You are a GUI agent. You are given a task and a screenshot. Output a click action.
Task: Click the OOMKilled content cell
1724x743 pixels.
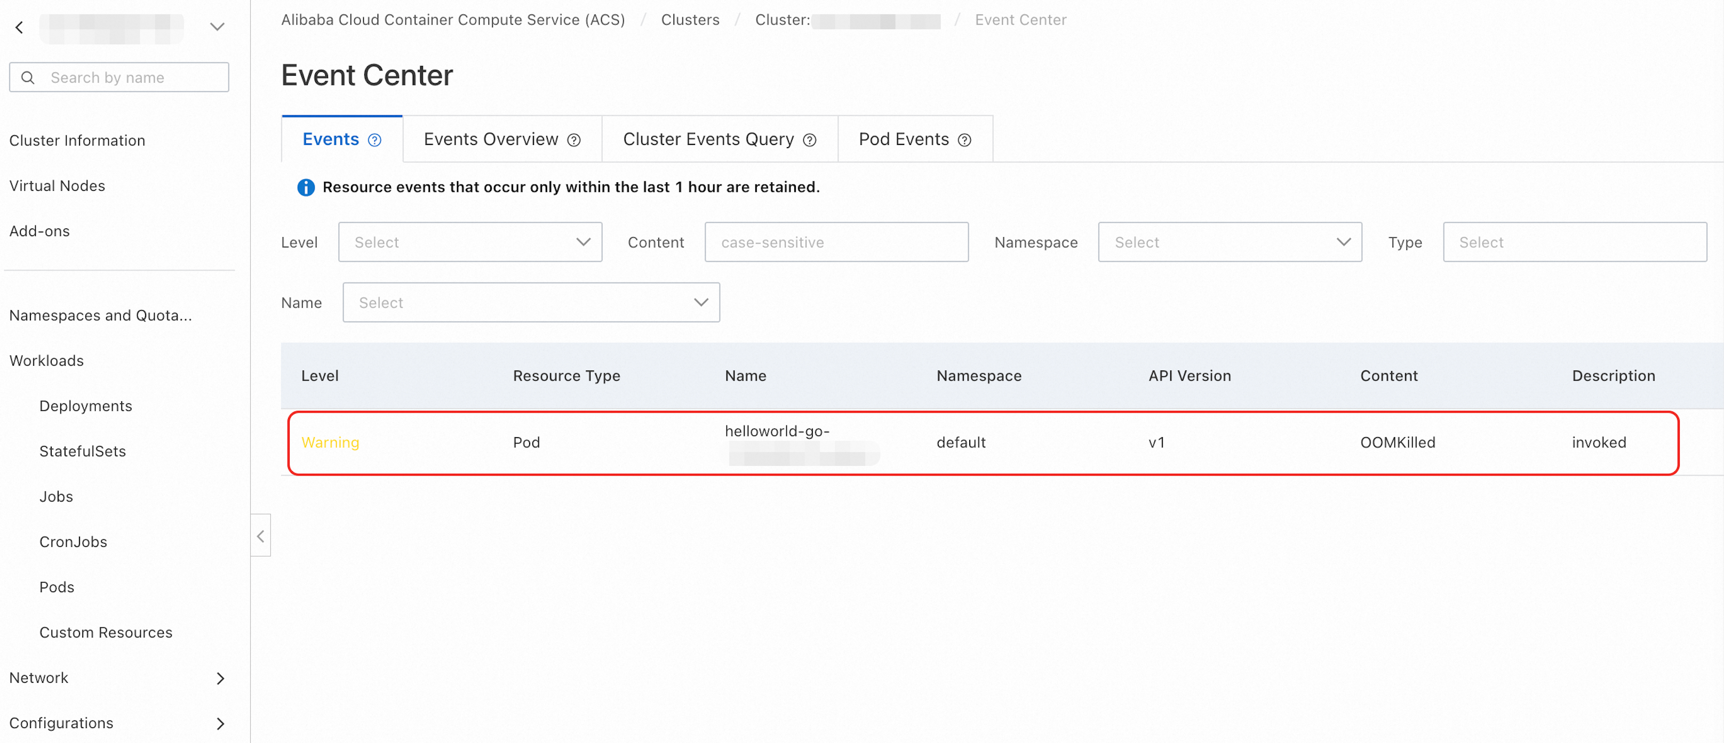point(1398,443)
